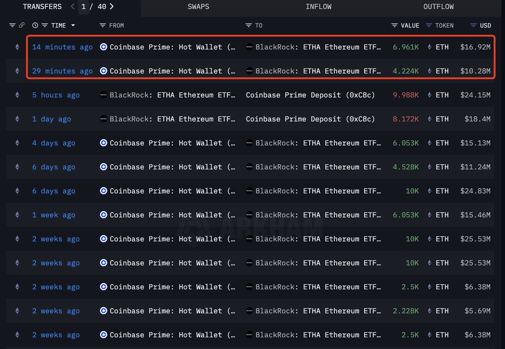
Task: Click the 4.224K value cell
Action: pyautogui.click(x=406, y=71)
